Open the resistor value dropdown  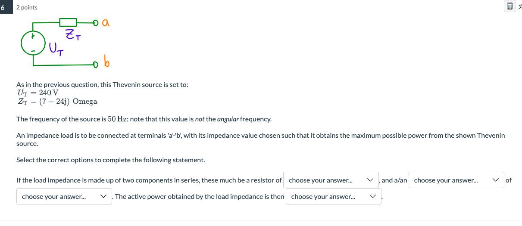331,180
